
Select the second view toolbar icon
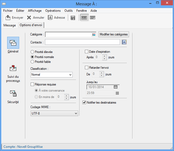(93, 18)
